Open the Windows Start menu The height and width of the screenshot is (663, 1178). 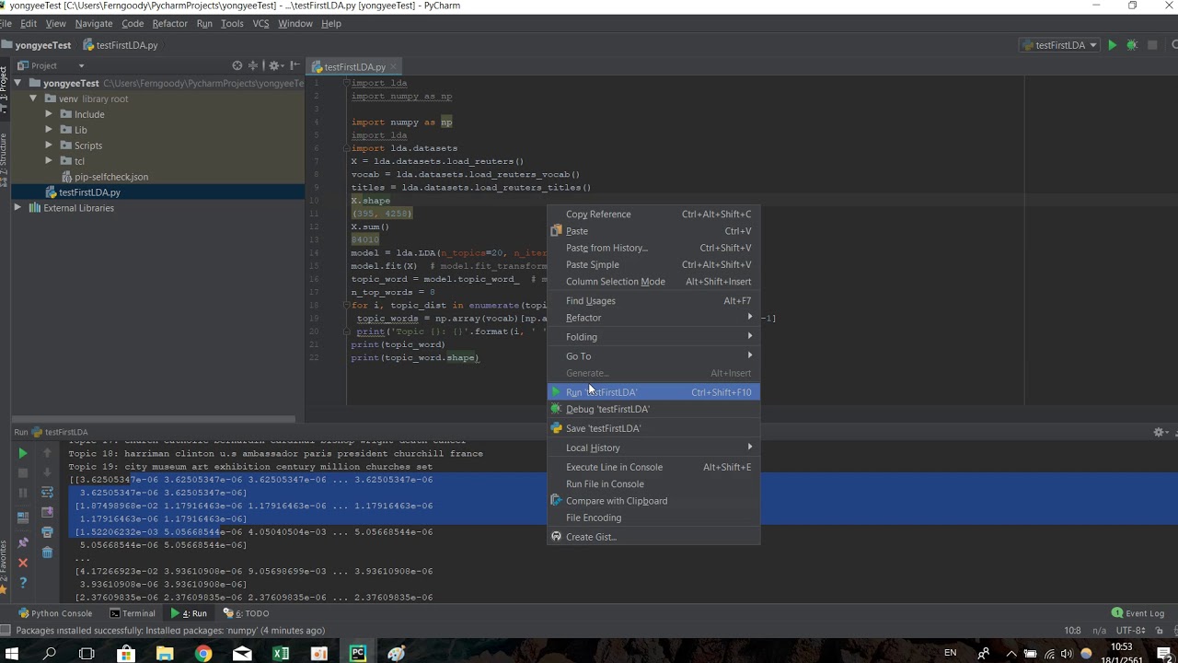pos(11,654)
